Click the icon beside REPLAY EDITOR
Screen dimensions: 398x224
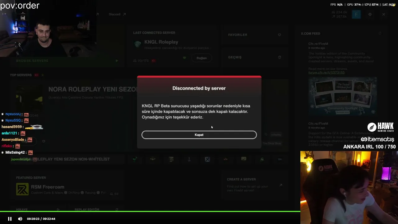117,210
